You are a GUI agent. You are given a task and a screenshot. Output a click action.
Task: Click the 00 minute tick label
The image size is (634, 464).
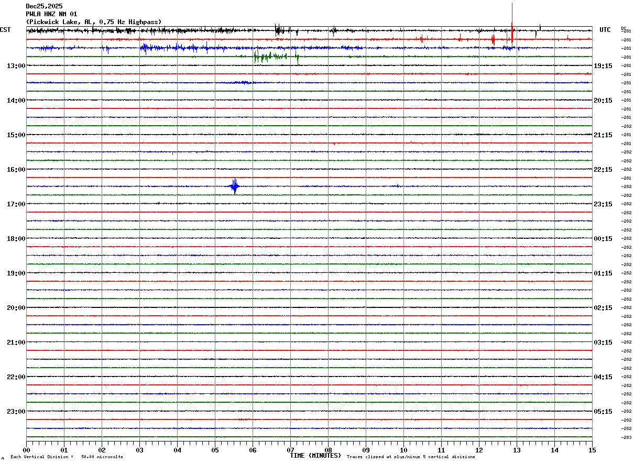click(x=27, y=450)
